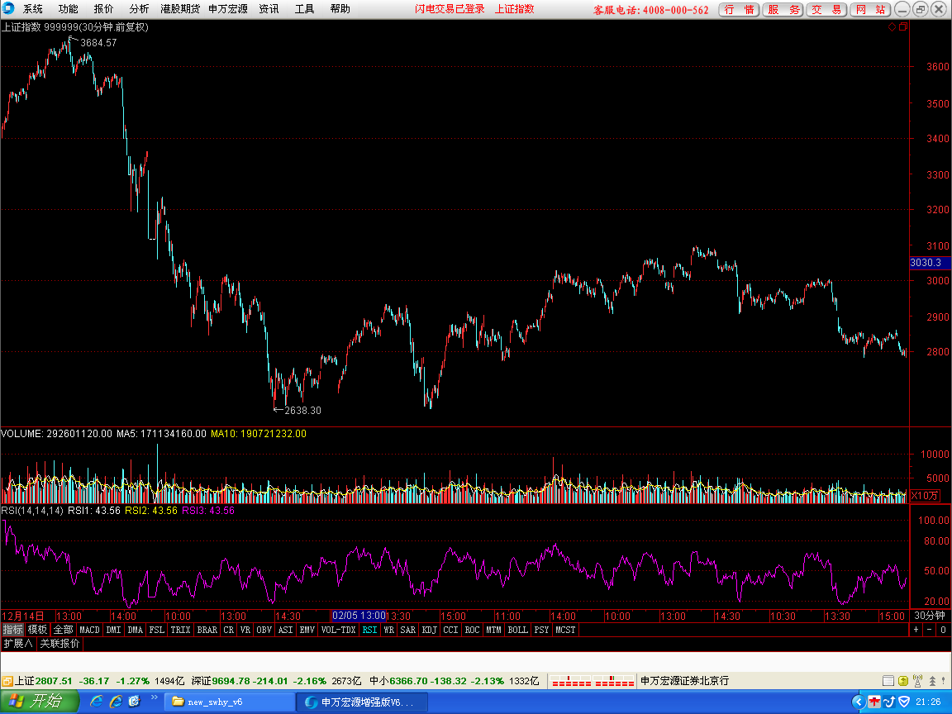Select the RSI indicator tab

369,630
